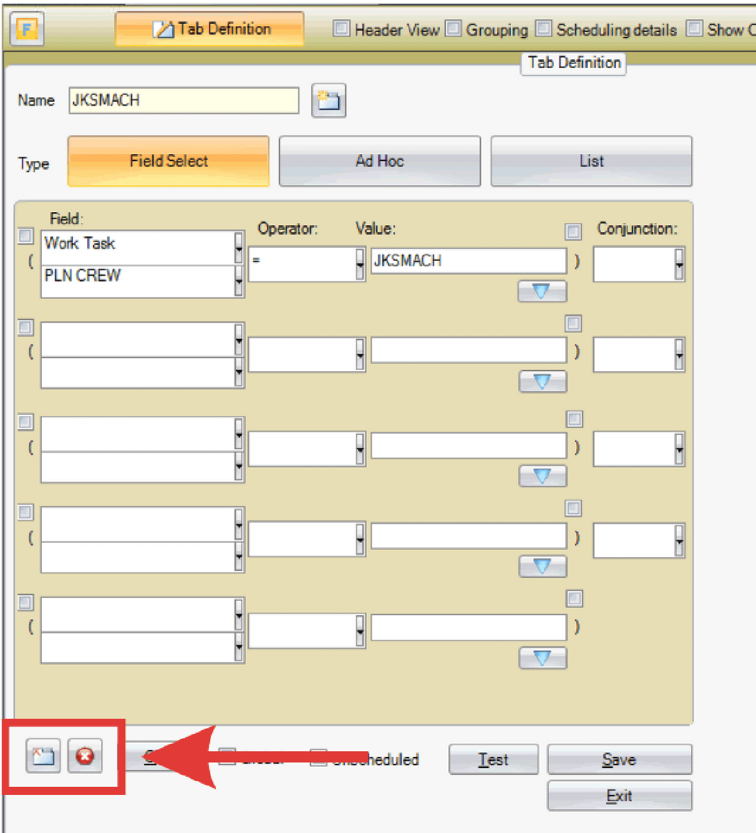
Task: Open the Tab Definition tab
Action: [x=210, y=29]
